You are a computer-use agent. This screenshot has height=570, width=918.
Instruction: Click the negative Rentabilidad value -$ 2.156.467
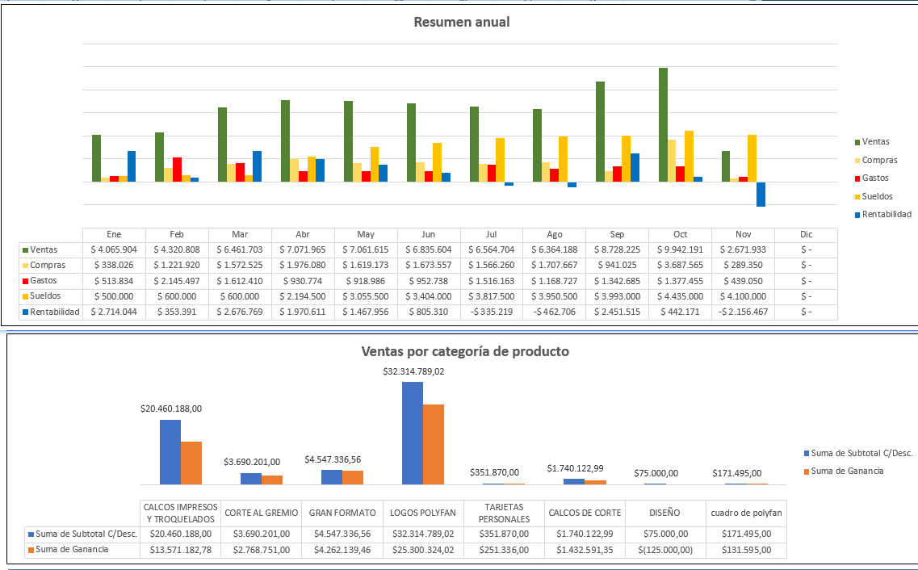[x=743, y=312]
